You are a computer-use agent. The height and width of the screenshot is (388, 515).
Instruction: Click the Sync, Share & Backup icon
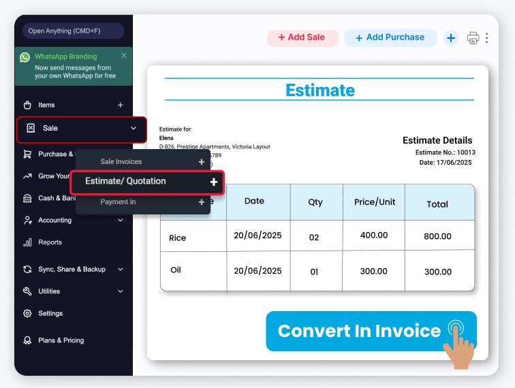click(x=27, y=270)
